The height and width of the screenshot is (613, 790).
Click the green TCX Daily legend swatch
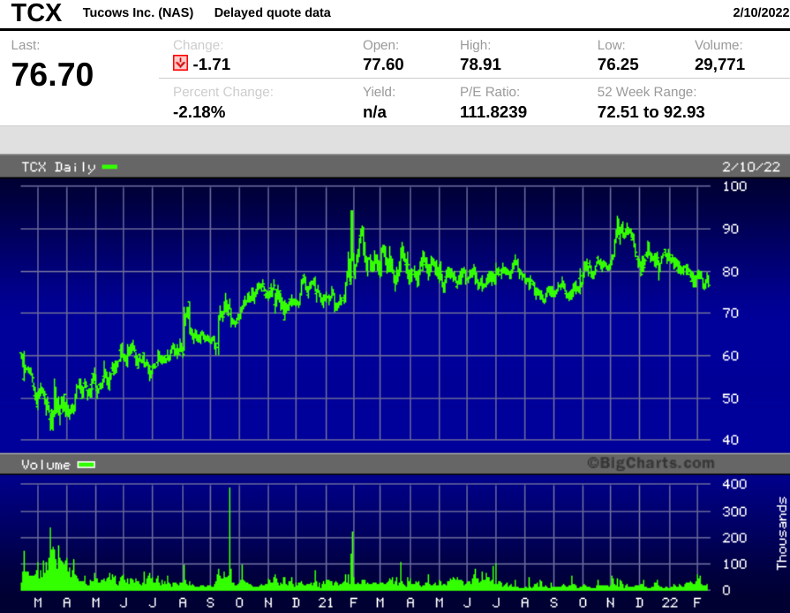pyautogui.click(x=109, y=167)
